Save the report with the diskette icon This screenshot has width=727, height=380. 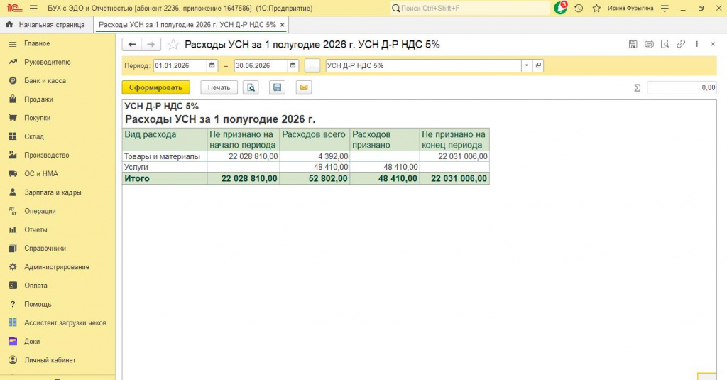pyautogui.click(x=278, y=87)
